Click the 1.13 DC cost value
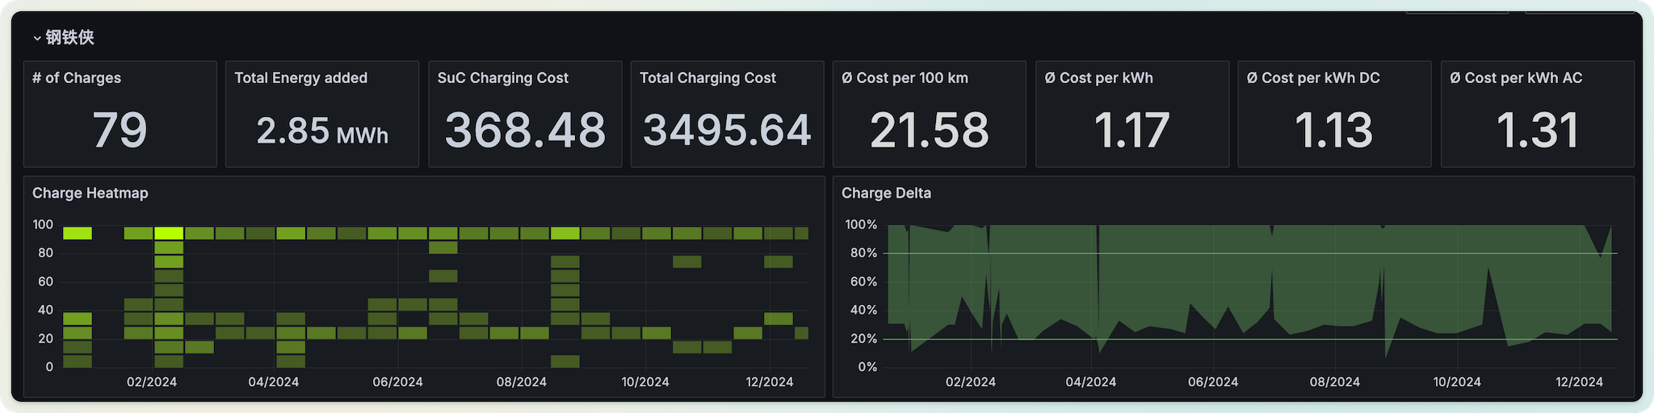This screenshot has height=413, width=1654. click(1334, 130)
